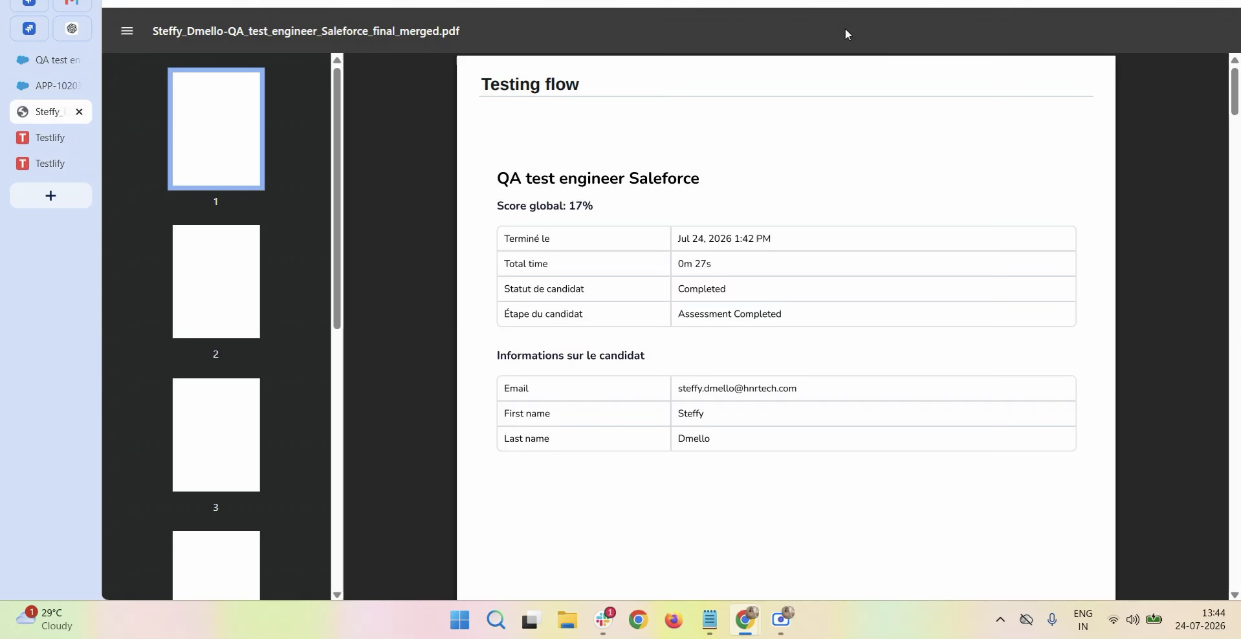Image resolution: width=1241 pixels, height=639 pixels.
Task: Open File Explorer from the taskbar
Action: click(x=567, y=620)
